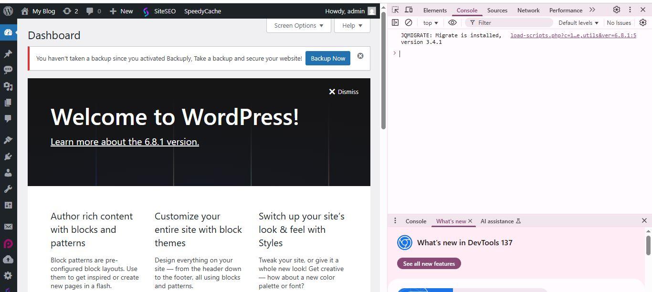Viewport: 652px width, 292px height.
Task: Expand the Screen Options dropdown
Action: (298, 26)
